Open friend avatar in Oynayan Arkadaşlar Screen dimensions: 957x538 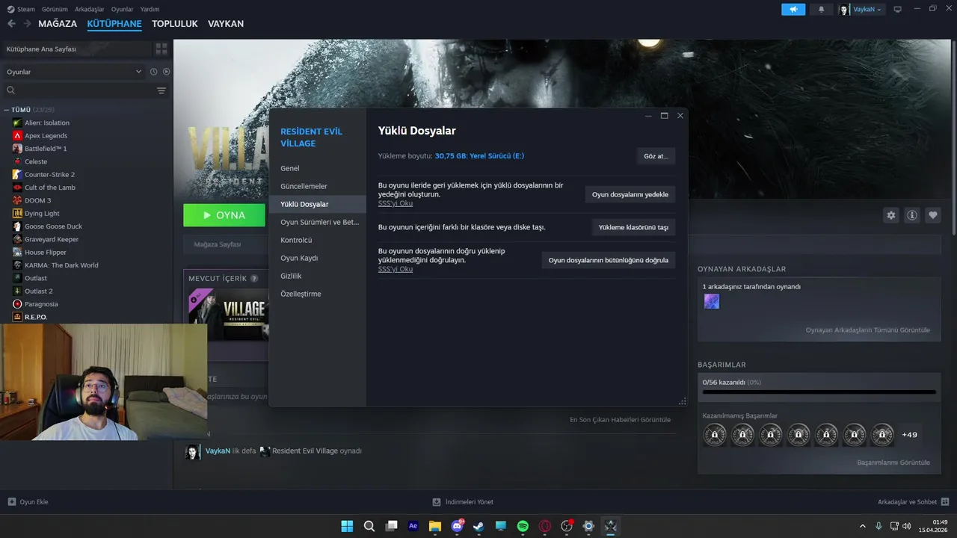(712, 301)
